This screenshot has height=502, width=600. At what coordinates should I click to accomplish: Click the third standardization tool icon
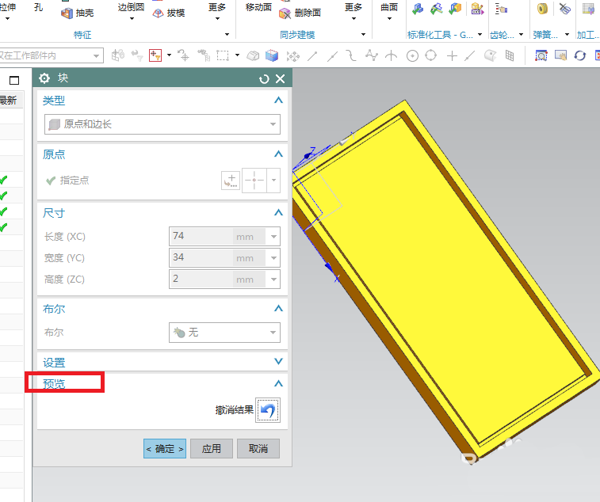tap(455, 9)
